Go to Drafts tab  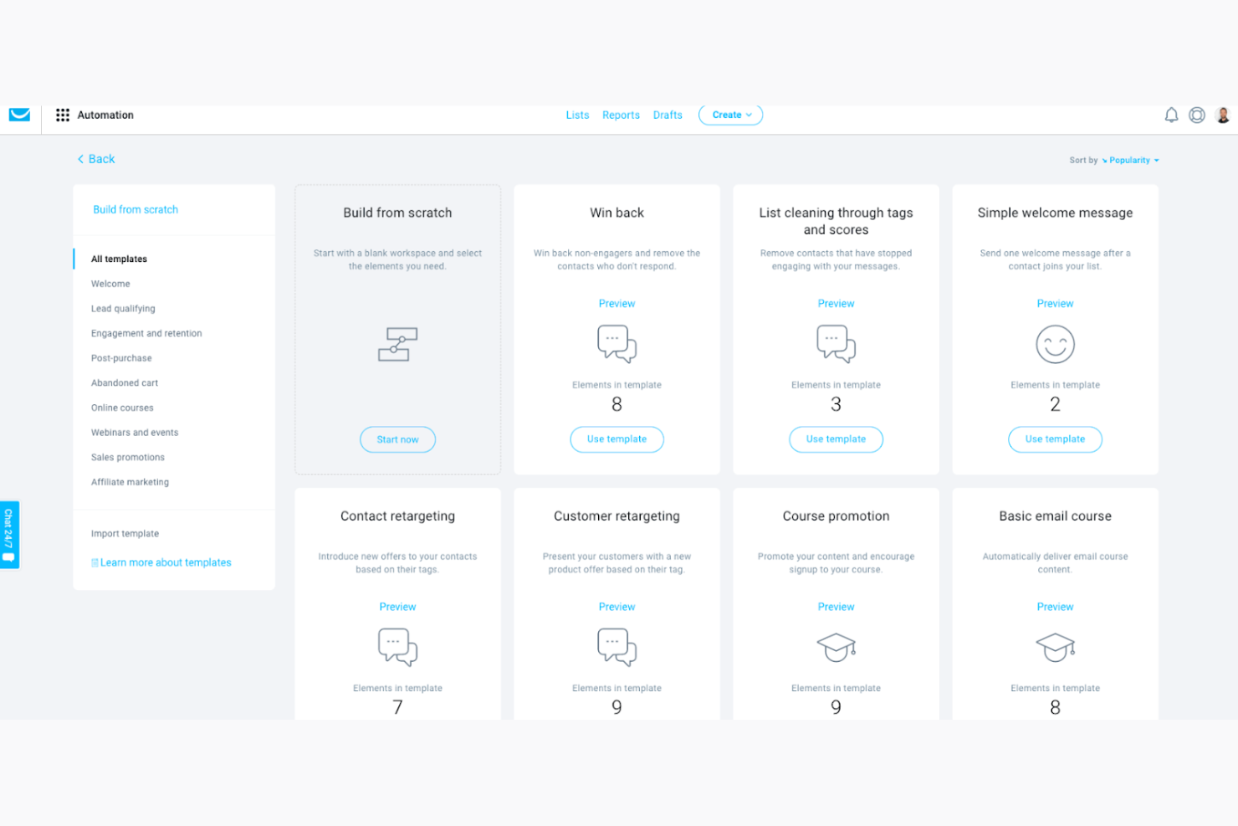click(668, 115)
